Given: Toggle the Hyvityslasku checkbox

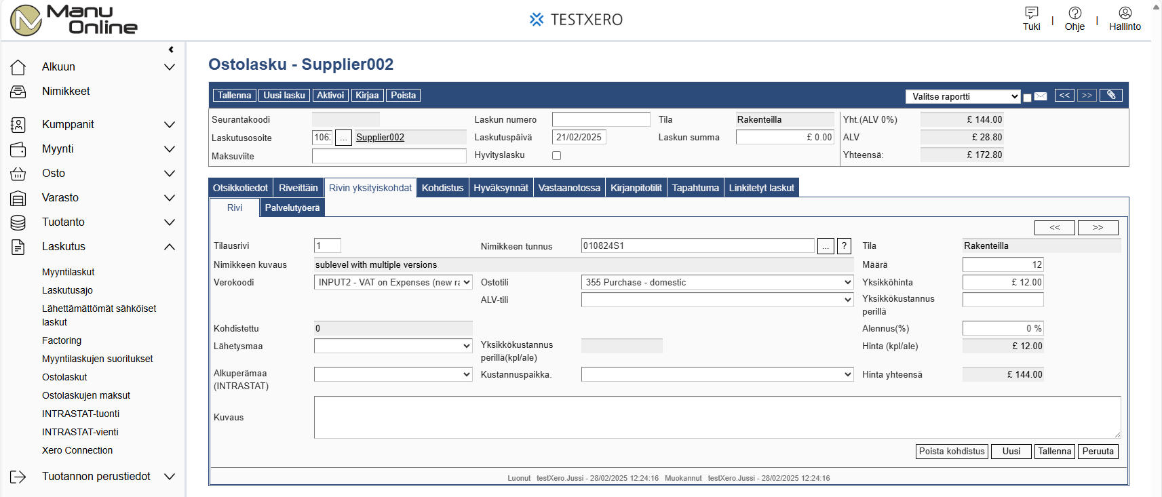Looking at the screenshot, I should (x=556, y=155).
